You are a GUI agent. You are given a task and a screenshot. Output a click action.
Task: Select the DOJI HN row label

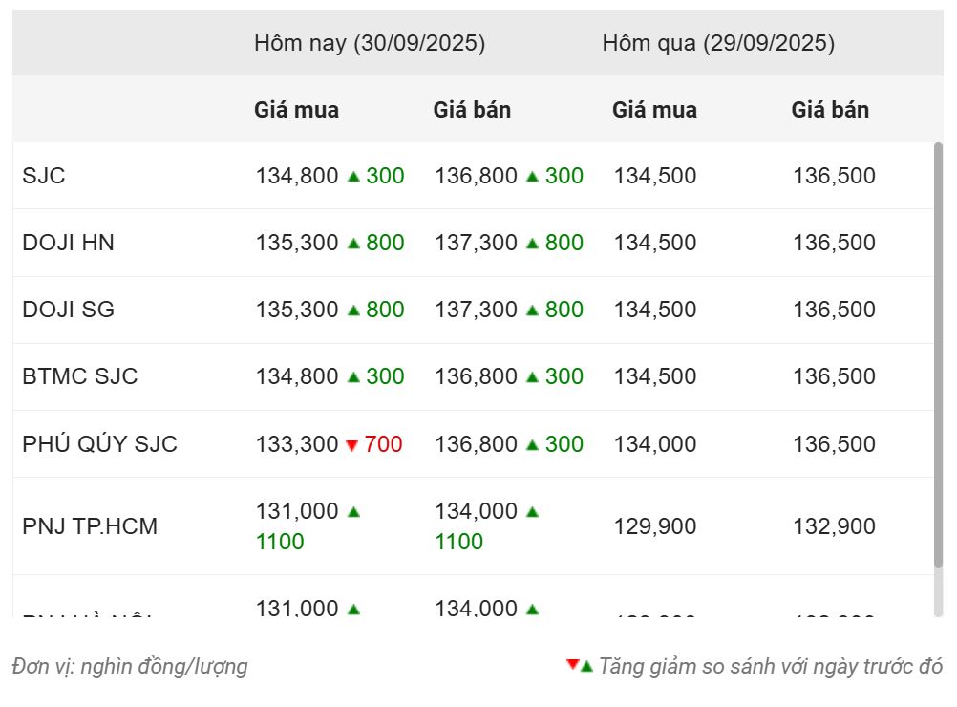(x=68, y=243)
